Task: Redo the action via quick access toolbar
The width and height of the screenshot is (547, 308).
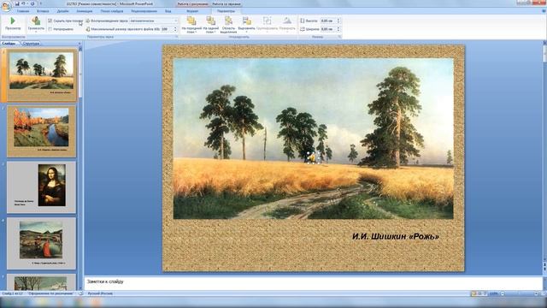Action: point(32,3)
